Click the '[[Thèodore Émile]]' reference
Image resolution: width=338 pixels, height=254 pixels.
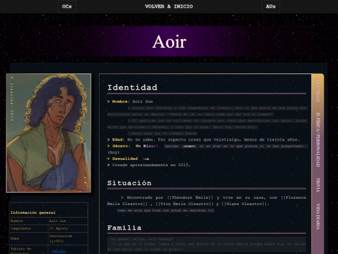pos(190,198)
